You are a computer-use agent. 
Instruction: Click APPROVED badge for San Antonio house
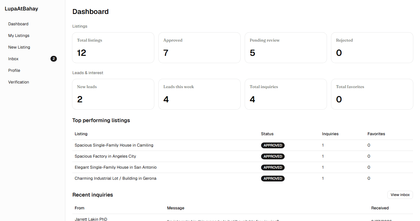273,167
